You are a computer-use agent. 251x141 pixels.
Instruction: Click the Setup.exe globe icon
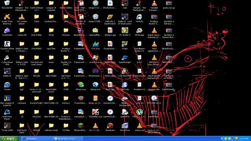(x=95, y=85)
